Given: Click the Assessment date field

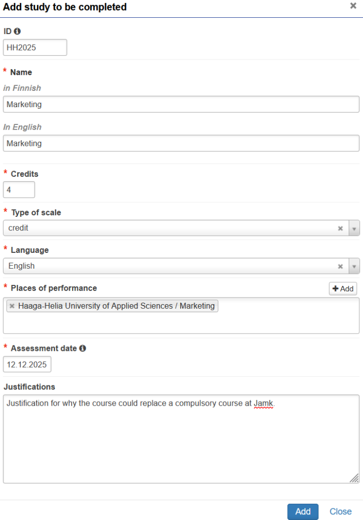Looking at the screenshot, I should tap(27, 365).
